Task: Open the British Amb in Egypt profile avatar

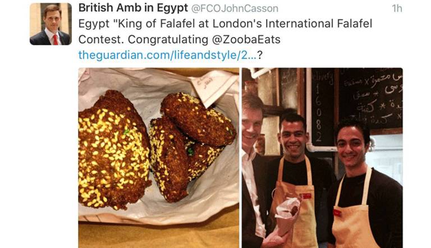Action: pyautogui.click(x=51, y=24)
